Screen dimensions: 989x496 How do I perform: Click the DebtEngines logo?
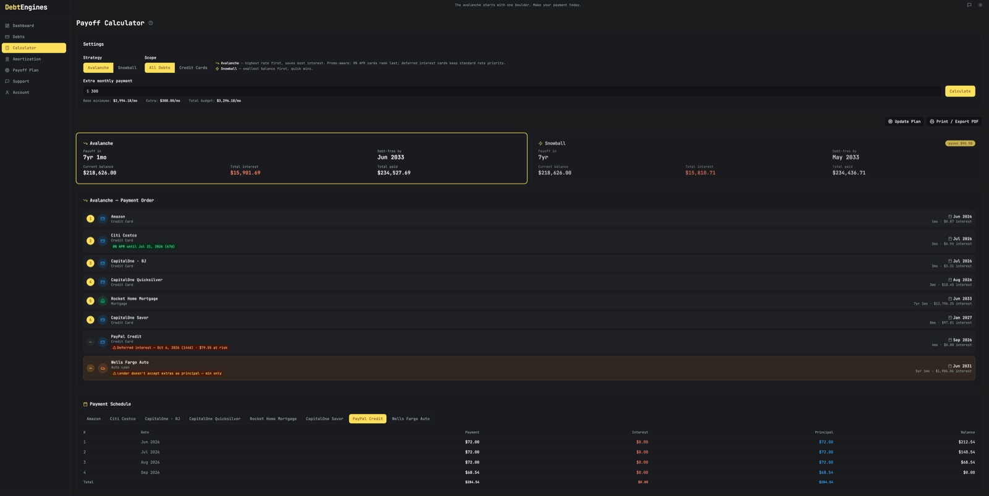[x=26, y=7]
